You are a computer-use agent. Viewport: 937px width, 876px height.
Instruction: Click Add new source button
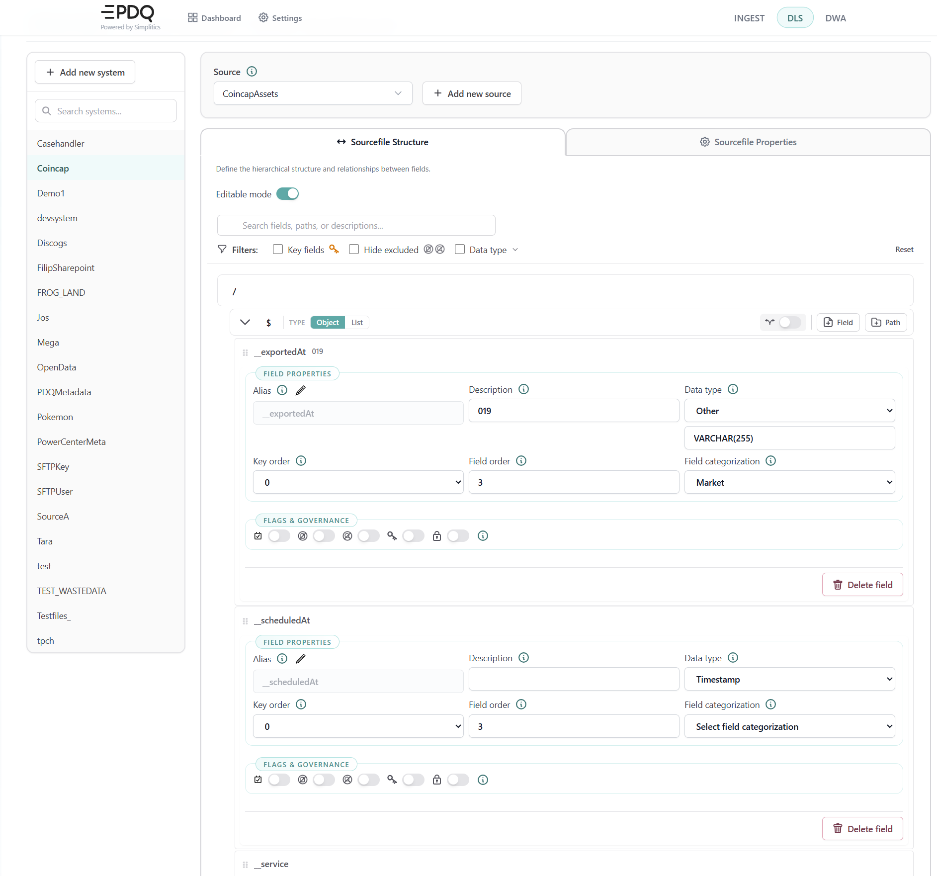472,93
